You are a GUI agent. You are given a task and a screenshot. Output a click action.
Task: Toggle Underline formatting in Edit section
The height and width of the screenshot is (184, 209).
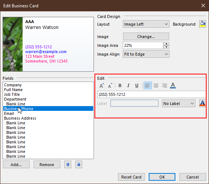[x=137, y=86]
